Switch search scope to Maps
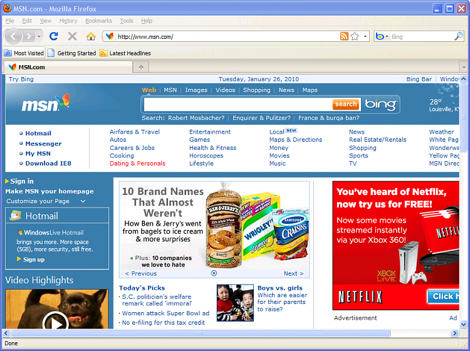 (310, 90)
